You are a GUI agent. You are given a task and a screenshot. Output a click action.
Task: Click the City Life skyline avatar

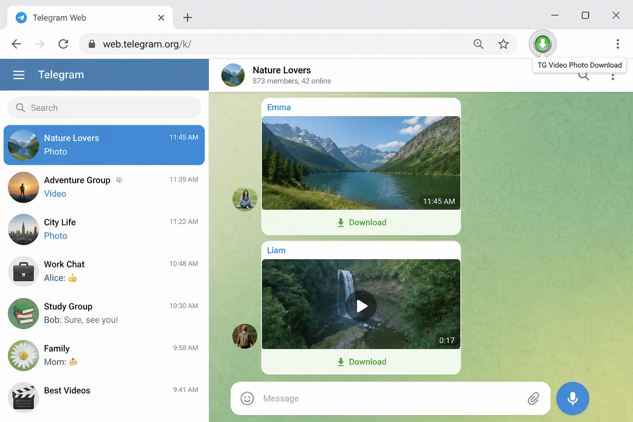[x=23, y=229]
